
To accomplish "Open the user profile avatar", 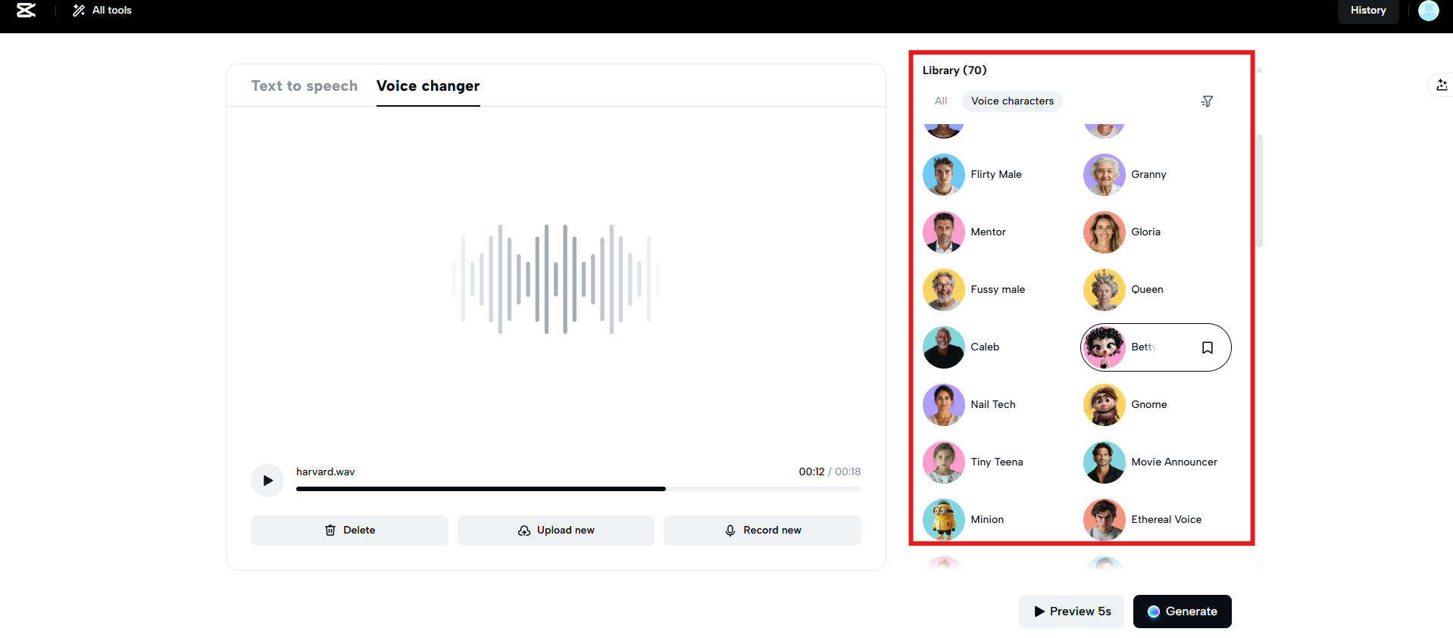I will point(1428,11).
